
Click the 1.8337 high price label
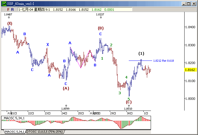[x=100, y=15]
